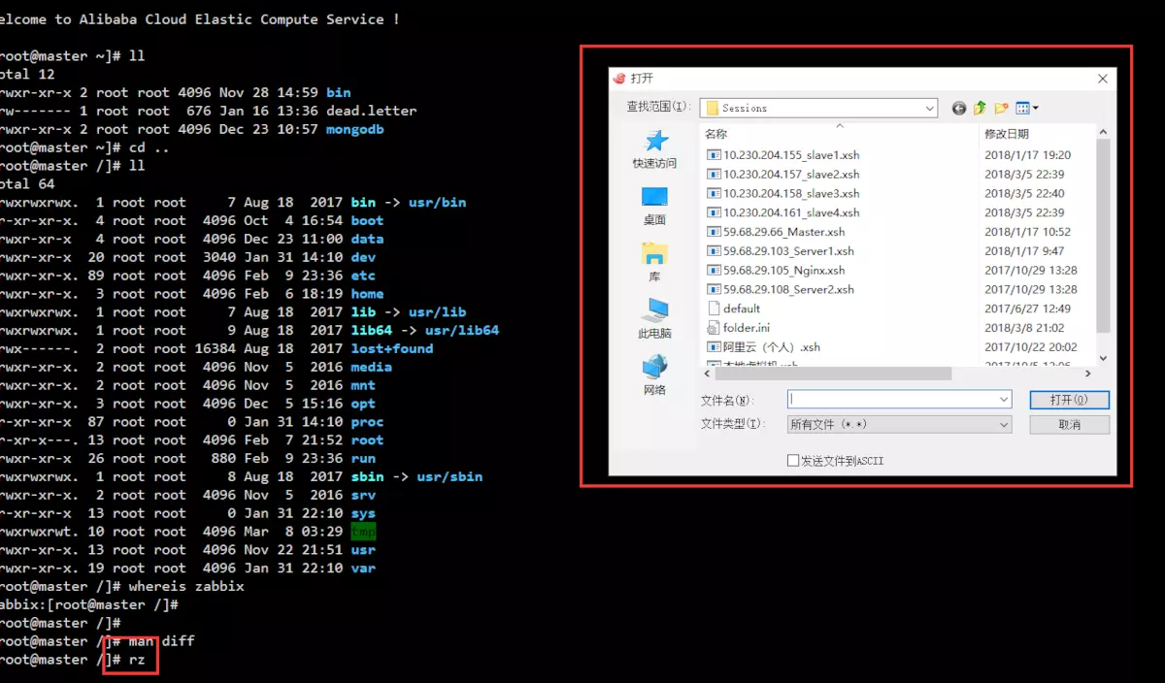This screenshot has height=683, width=1165.
Task: Select file 59.68.29.105_Nginx.xsh
Action: coord(776,271)
